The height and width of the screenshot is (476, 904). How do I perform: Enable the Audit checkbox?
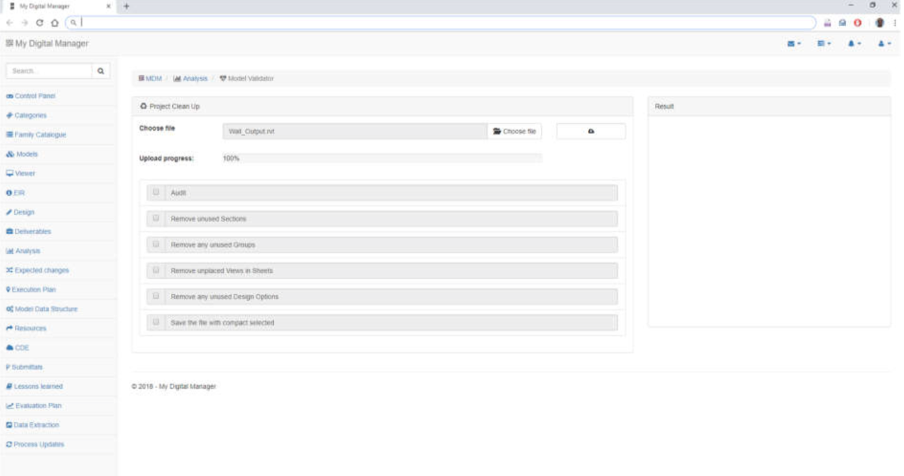155,192
